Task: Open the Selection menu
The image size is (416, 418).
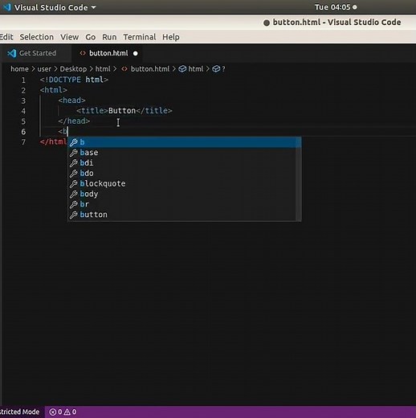Action: pyautogui.click(x=36, y=37)
